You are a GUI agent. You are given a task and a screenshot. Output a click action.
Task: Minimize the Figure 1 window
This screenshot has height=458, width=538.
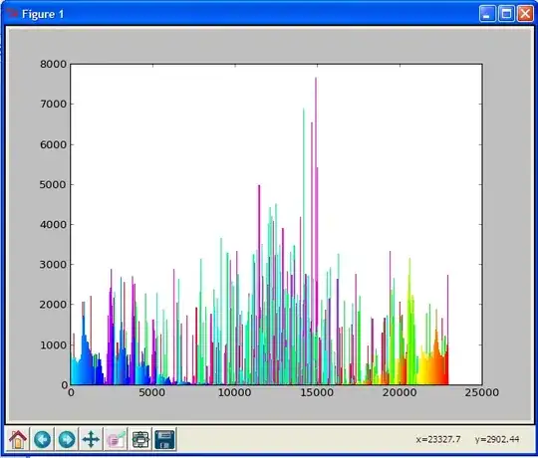(487, 14)
